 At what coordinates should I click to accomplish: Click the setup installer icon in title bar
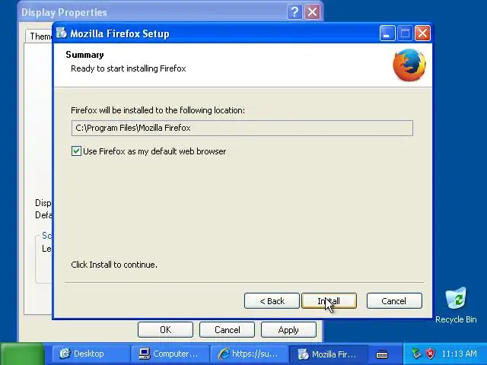coord(62,33)
